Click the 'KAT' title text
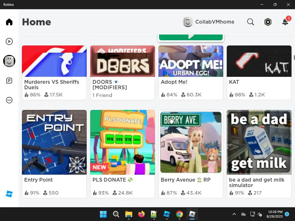This screenshot has width=295, height=221. 234,82
